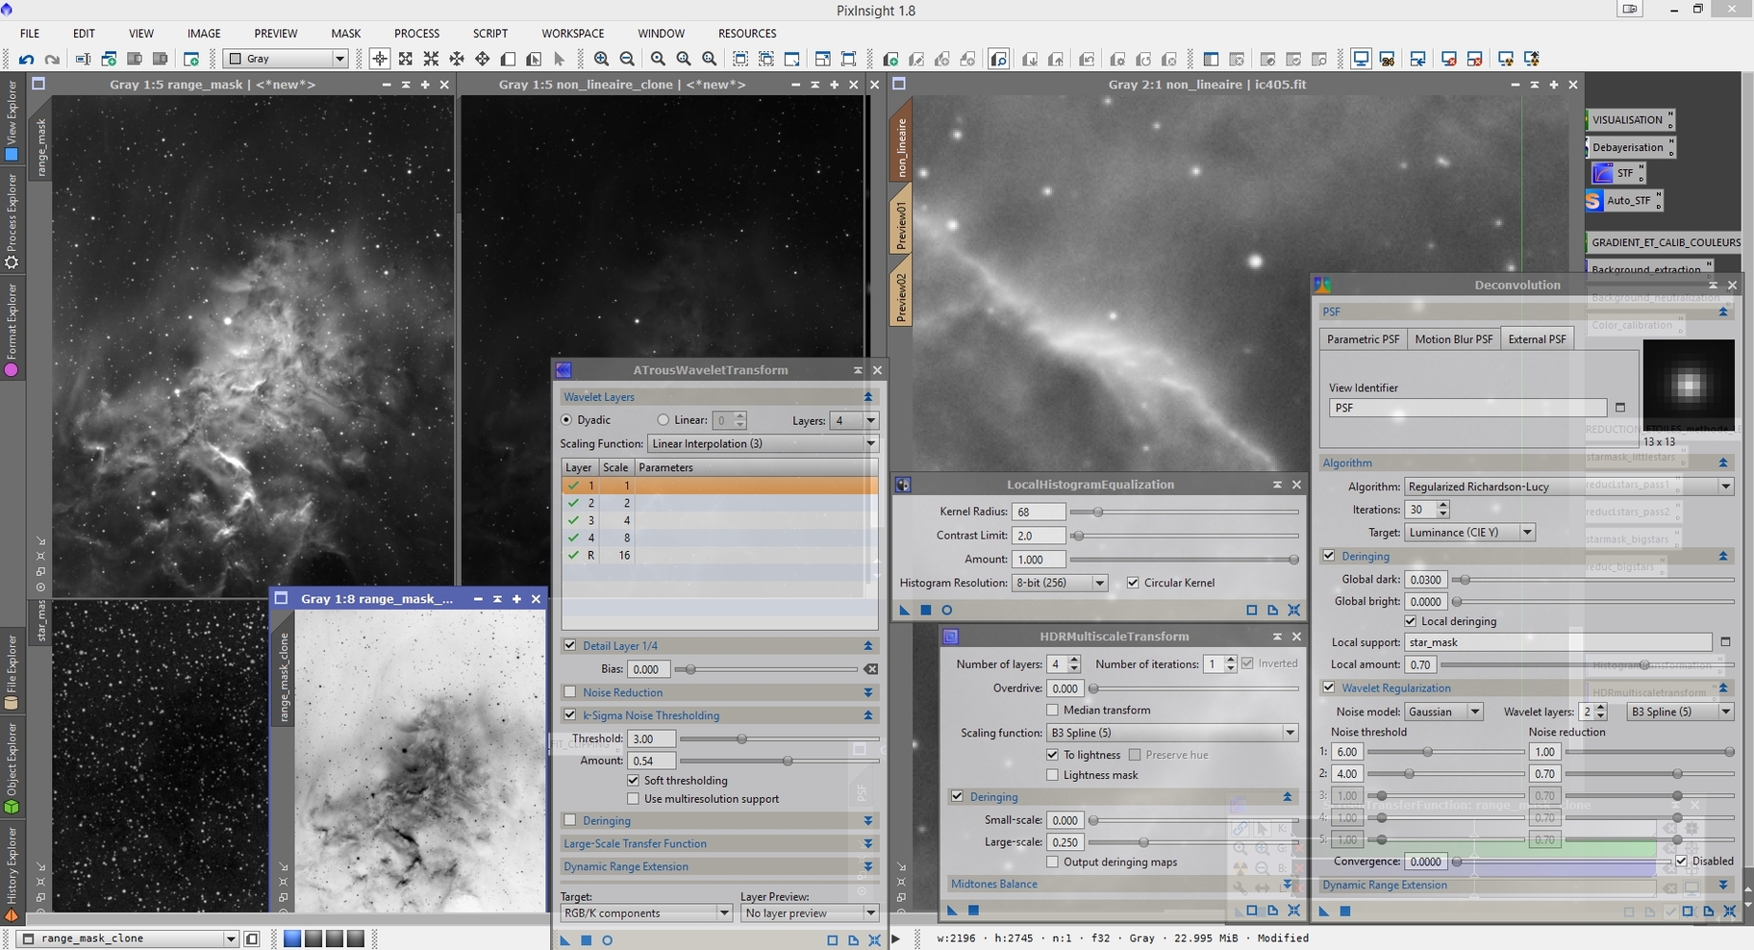Click the apply square in LocalHistogramEqualization
Image resolution: width=1754 pixels, height=950 pixels.
click(926, 610)
